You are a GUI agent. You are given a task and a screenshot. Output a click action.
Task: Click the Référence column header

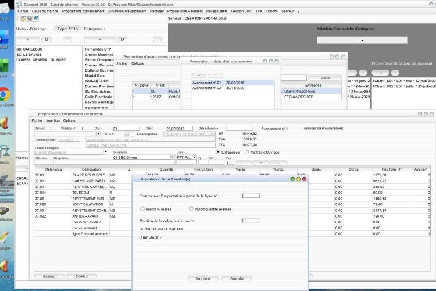pos(53,169)
